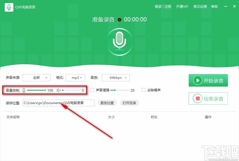Open the 音质 dropdown showing 64kbps

point(116,78)
